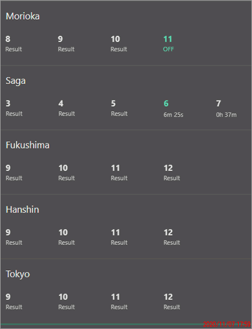Image resolution: width=252 pixels, height=329 pixels.
Task: View Fukushima race 9 result
Action: 14,172
